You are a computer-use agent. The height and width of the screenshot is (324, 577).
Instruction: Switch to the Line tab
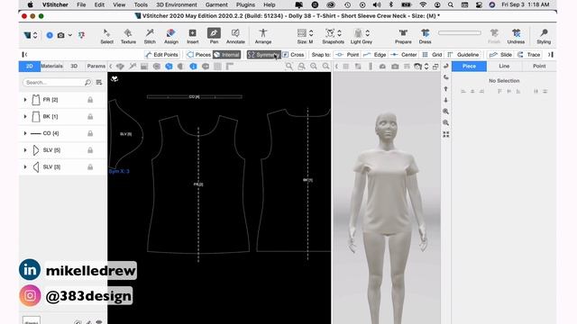[504, 66]
